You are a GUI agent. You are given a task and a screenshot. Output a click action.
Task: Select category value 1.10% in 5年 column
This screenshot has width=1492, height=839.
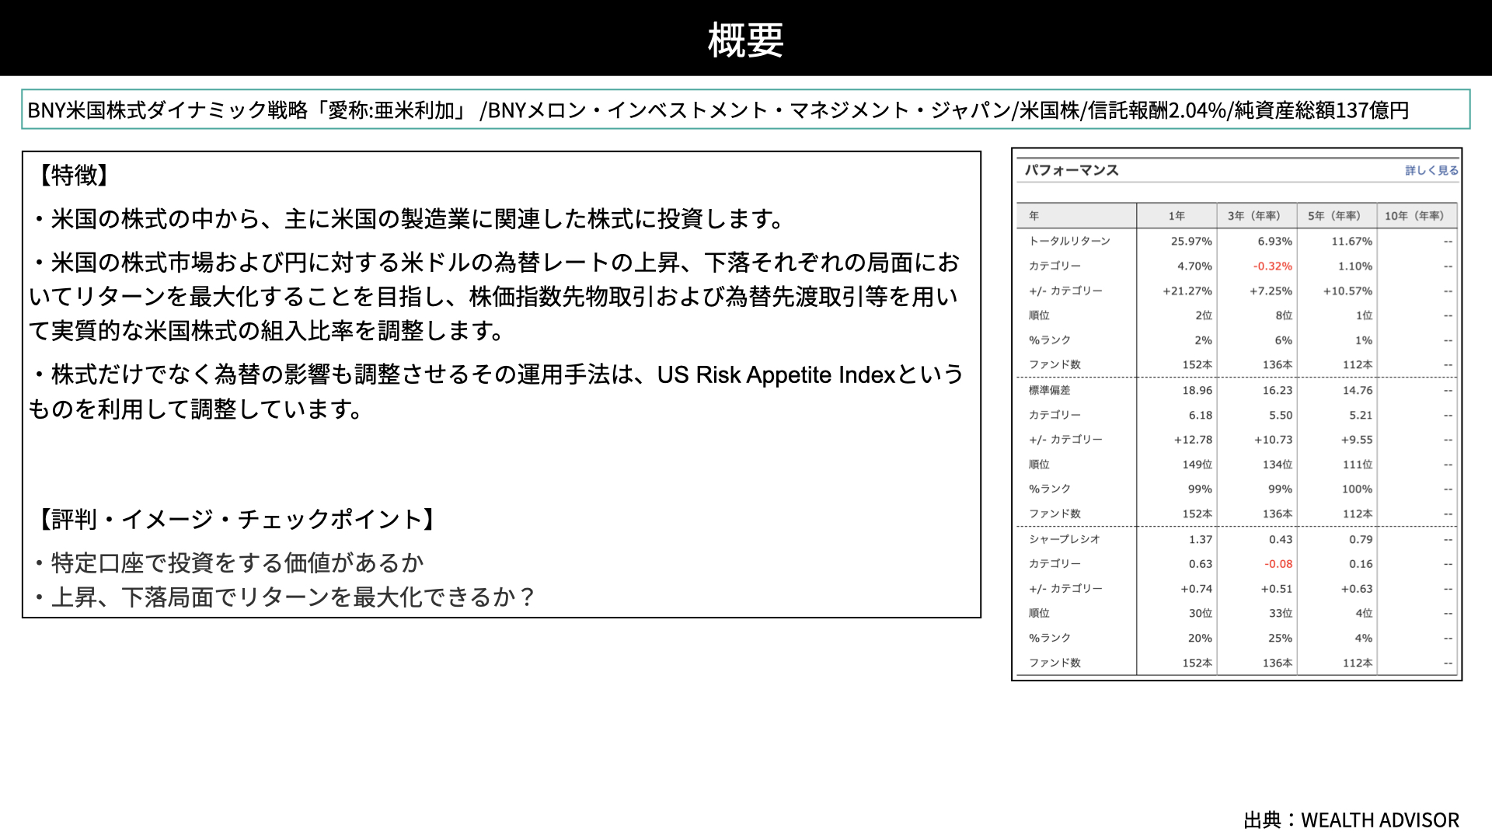pyautogui.click(x=1354, y=266)
